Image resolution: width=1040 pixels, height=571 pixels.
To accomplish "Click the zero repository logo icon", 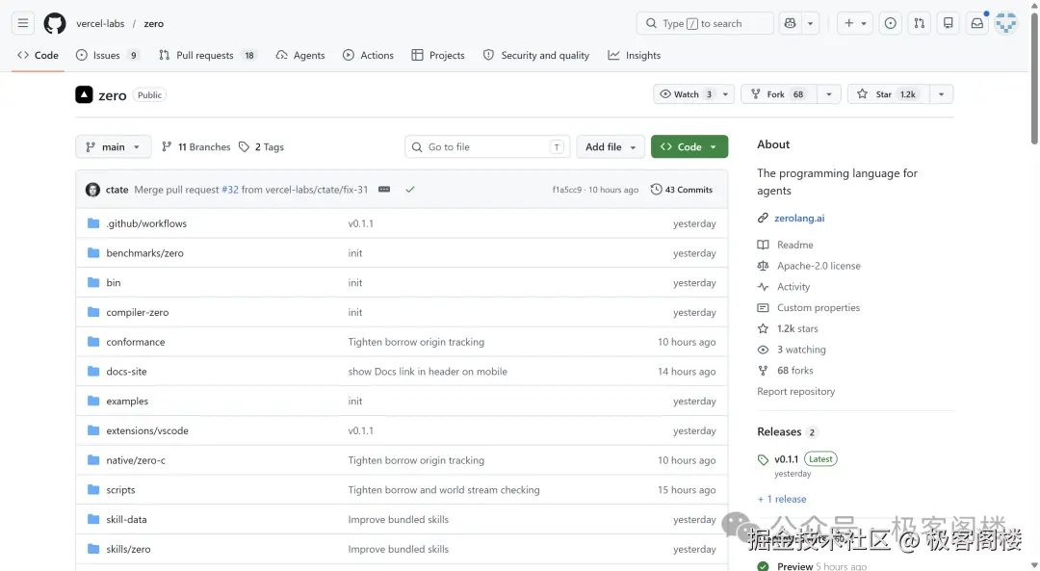I will pos(84,94).
